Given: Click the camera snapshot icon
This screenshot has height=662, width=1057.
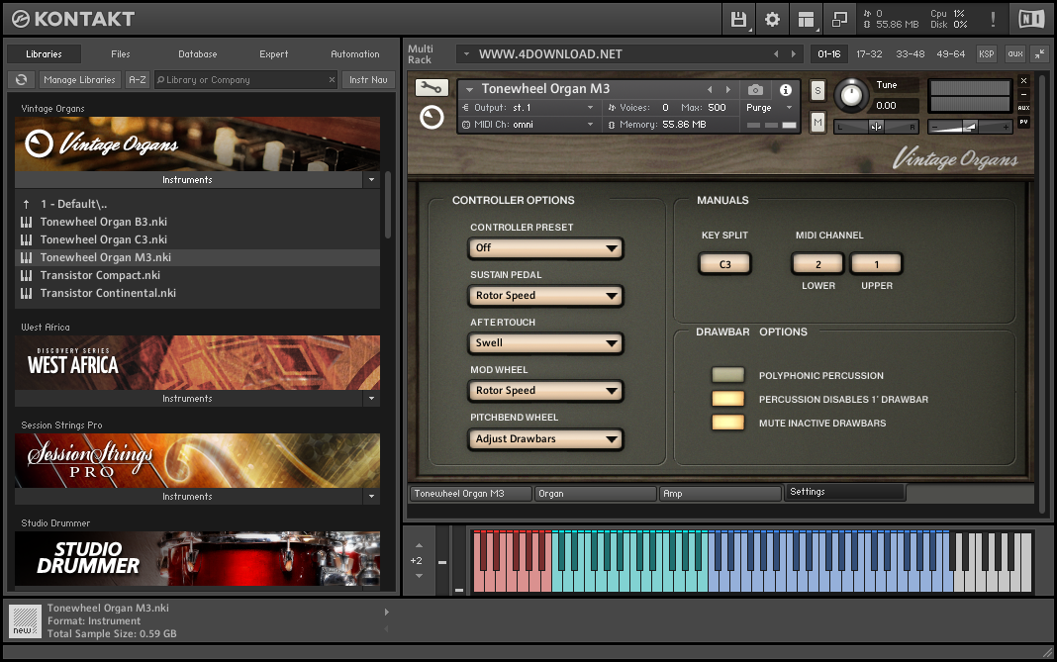Looking at the screenshot, I should pyautogui.click(x=755, y=89).
